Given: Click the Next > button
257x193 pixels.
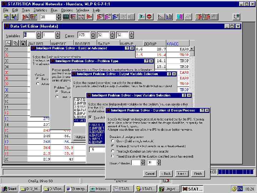Looking at the screenshot, I should (182, 173).
